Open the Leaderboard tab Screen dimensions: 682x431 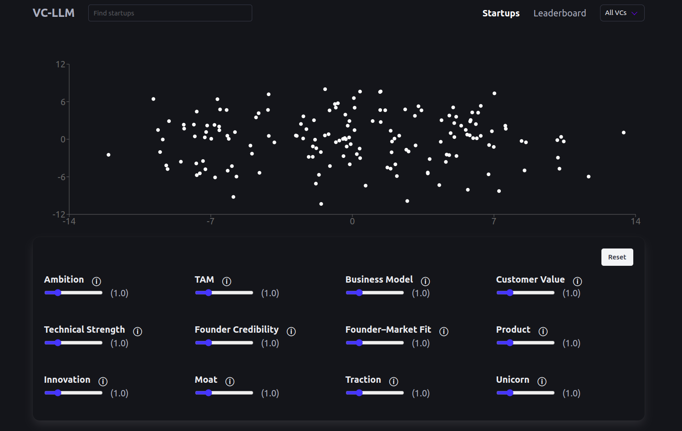point(560,13)
